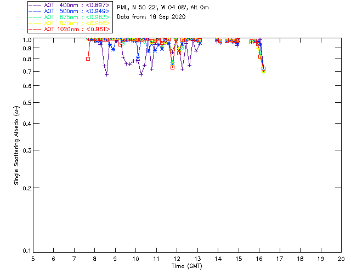
Task: Click the y-axis tick label 1.0
Action: pyautogui.click(x=27, y=40)
